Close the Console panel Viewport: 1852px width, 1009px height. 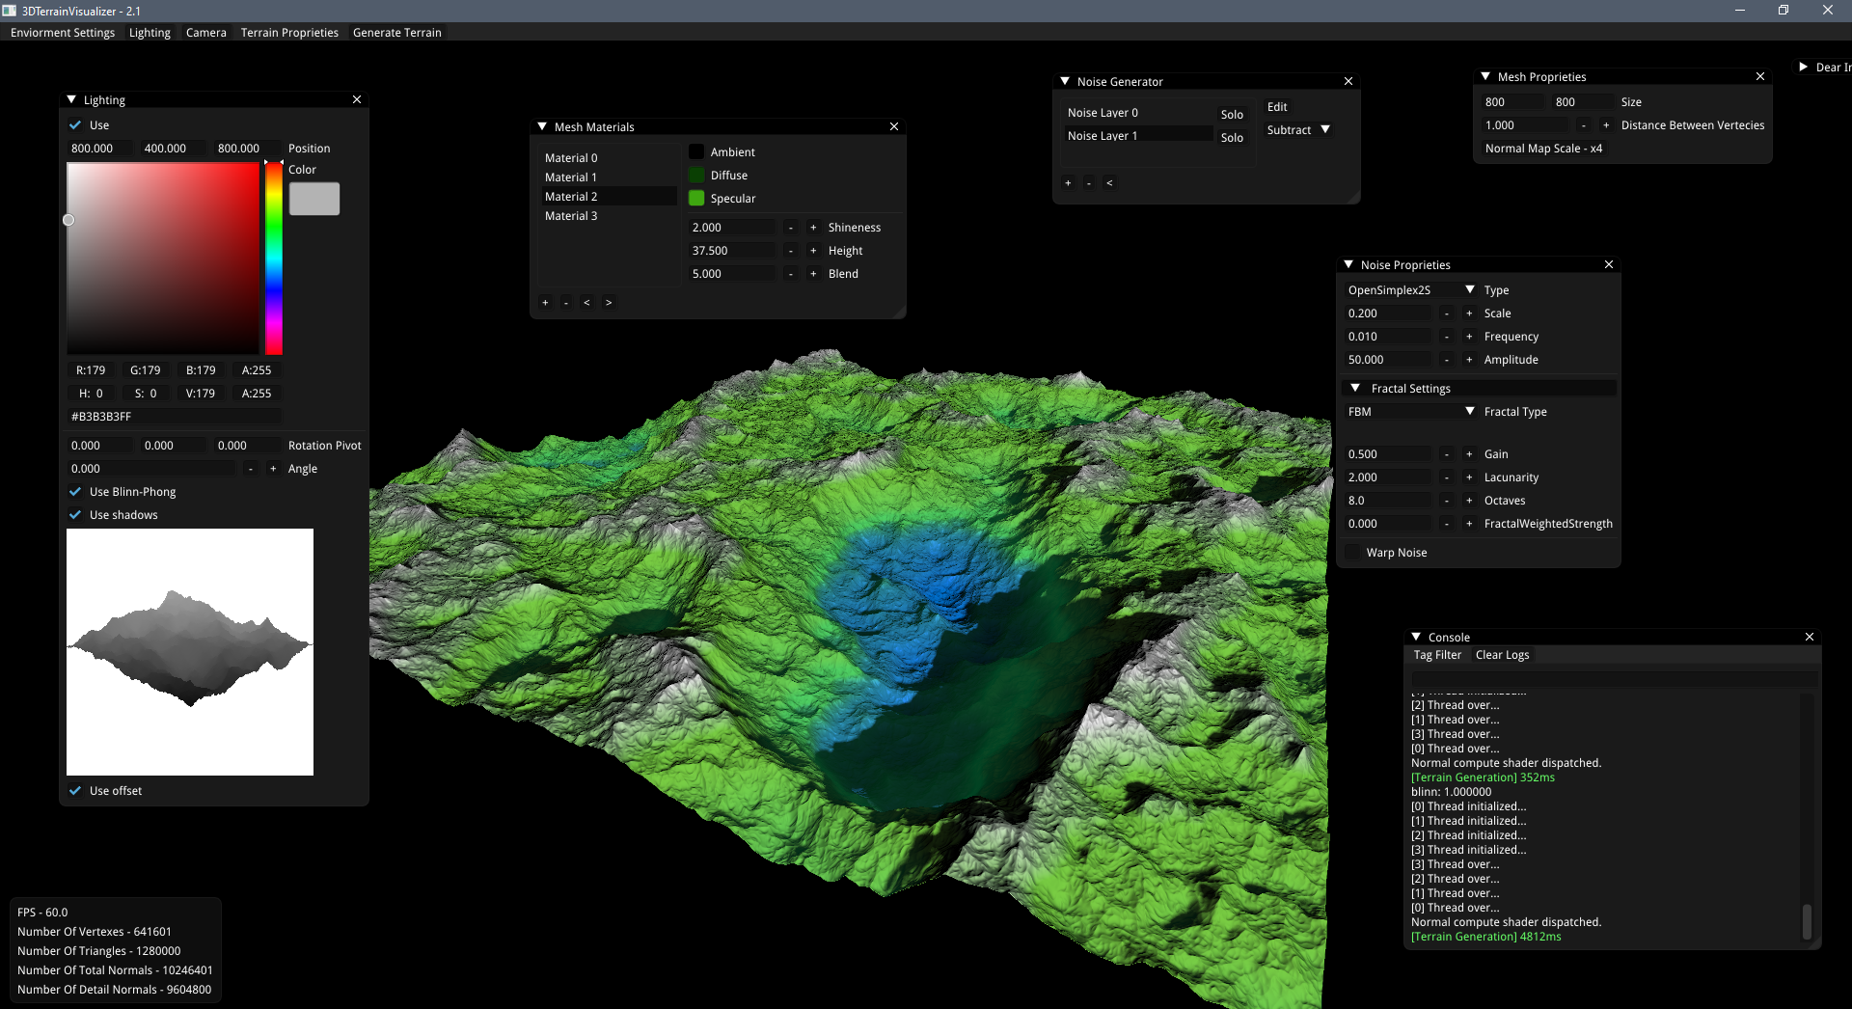[x=1810, y=638]
